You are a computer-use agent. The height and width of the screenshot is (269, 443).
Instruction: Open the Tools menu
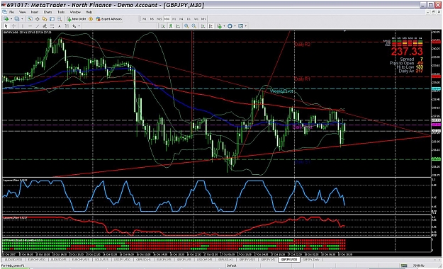pyautogui.click(x=61, y=12)
